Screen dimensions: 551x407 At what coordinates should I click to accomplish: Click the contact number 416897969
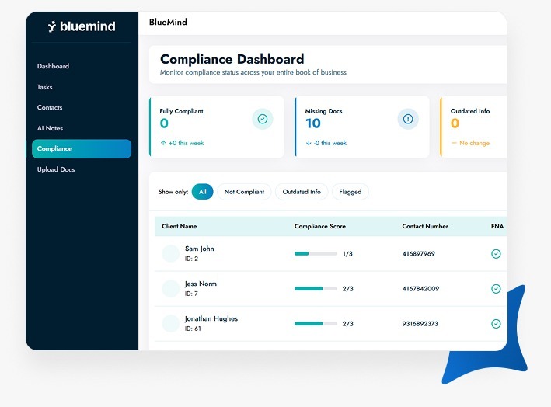tap(419, 253)
